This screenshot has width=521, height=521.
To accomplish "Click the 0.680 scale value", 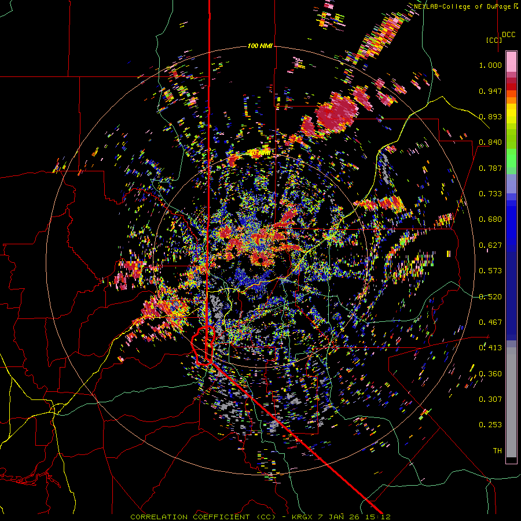I will (x=490, y=219).
